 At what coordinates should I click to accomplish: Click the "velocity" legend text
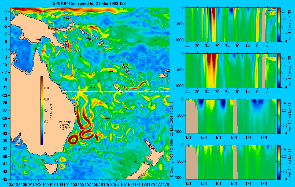tap(65, 122)
